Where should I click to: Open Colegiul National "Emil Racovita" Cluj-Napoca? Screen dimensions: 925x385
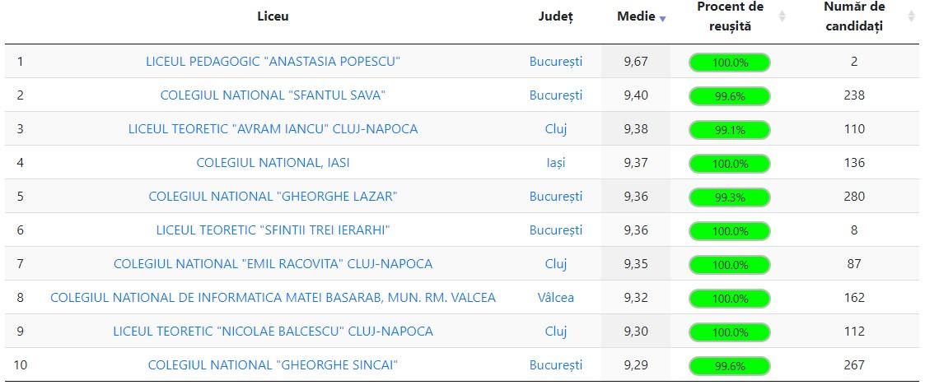tap(273, 264)
